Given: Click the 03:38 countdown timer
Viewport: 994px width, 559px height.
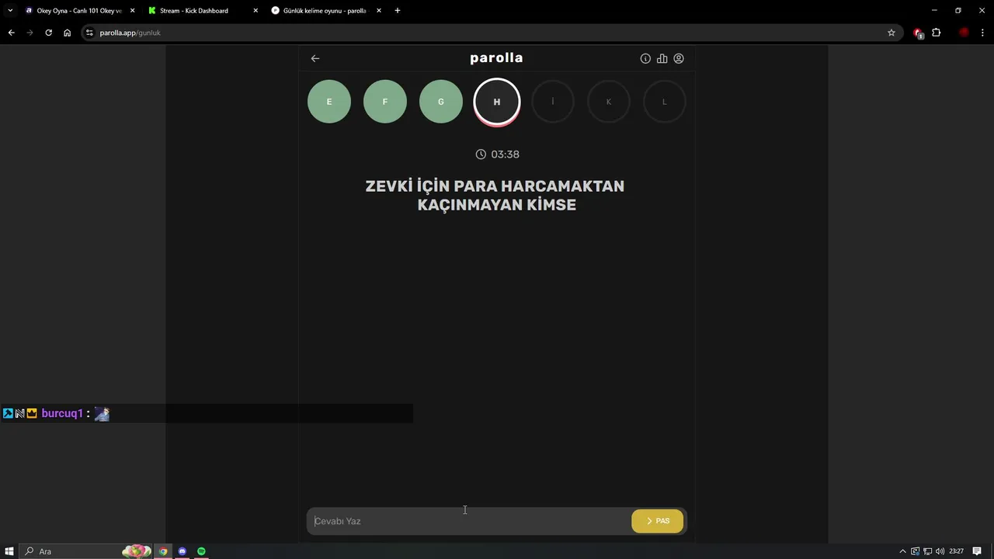Looking at the screenshot, I should click(497, 155).
